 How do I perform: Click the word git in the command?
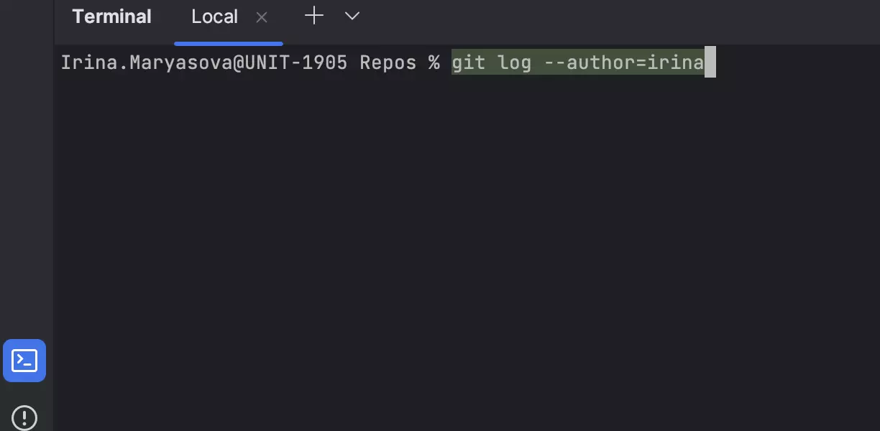coord(469,62)
